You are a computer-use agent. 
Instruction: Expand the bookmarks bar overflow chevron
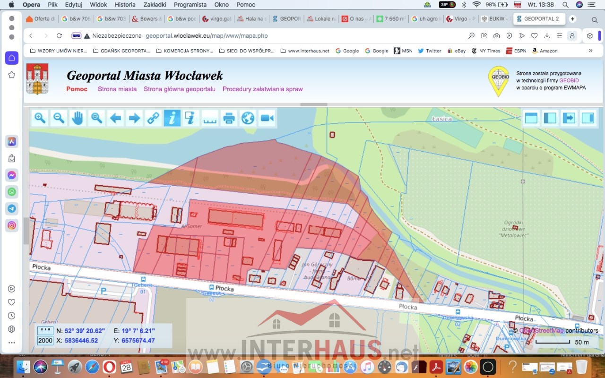pos(590,51)
